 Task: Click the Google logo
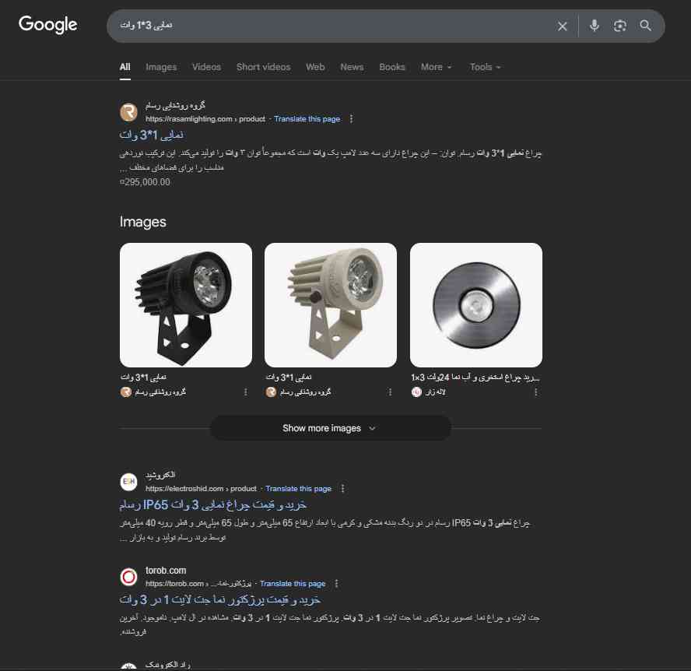tap(48, 25)
